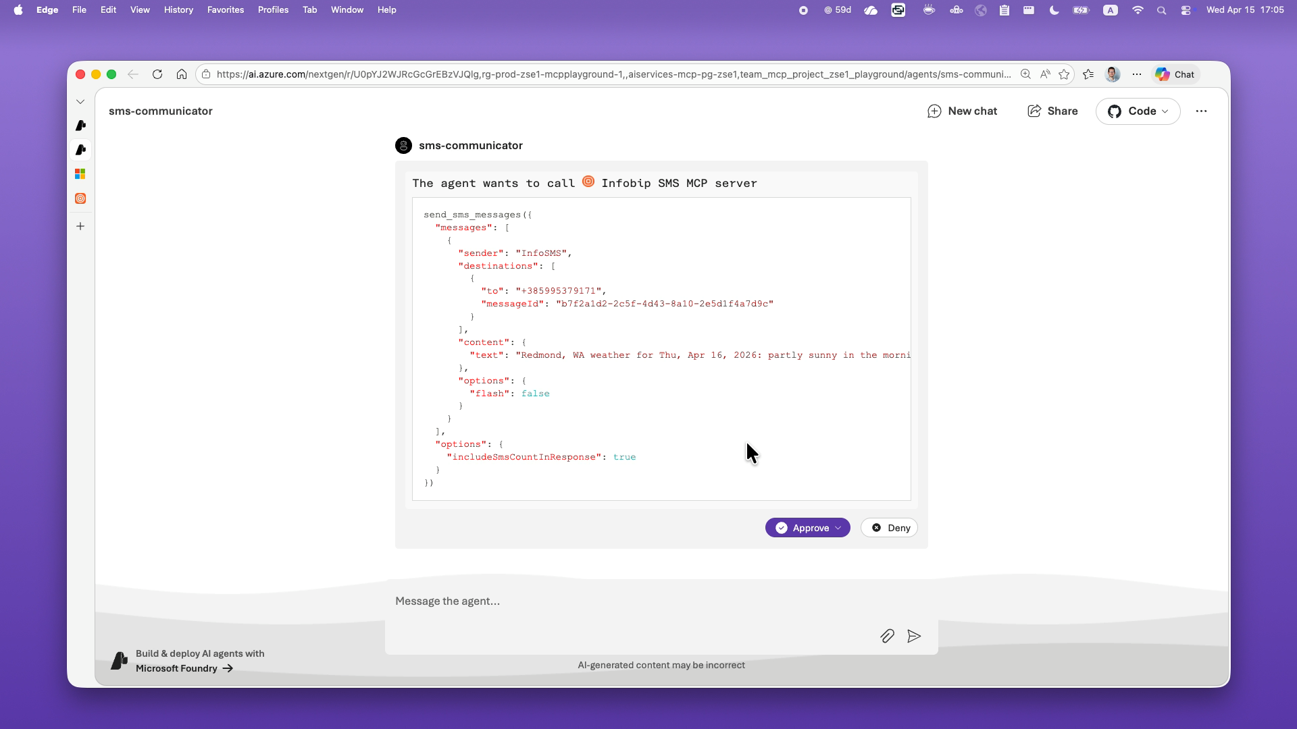Deny the SMS tool call

click(x=890, y=528)
